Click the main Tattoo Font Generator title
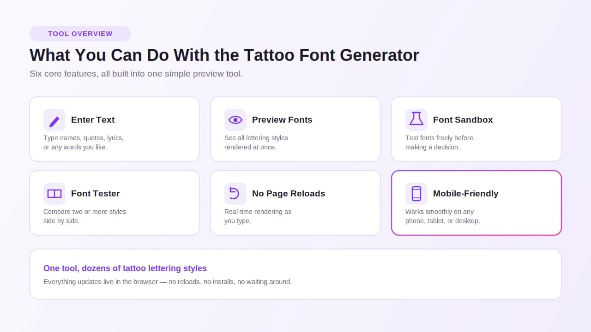The width and height of the screenshot is (591, 332). coord(224,55)
